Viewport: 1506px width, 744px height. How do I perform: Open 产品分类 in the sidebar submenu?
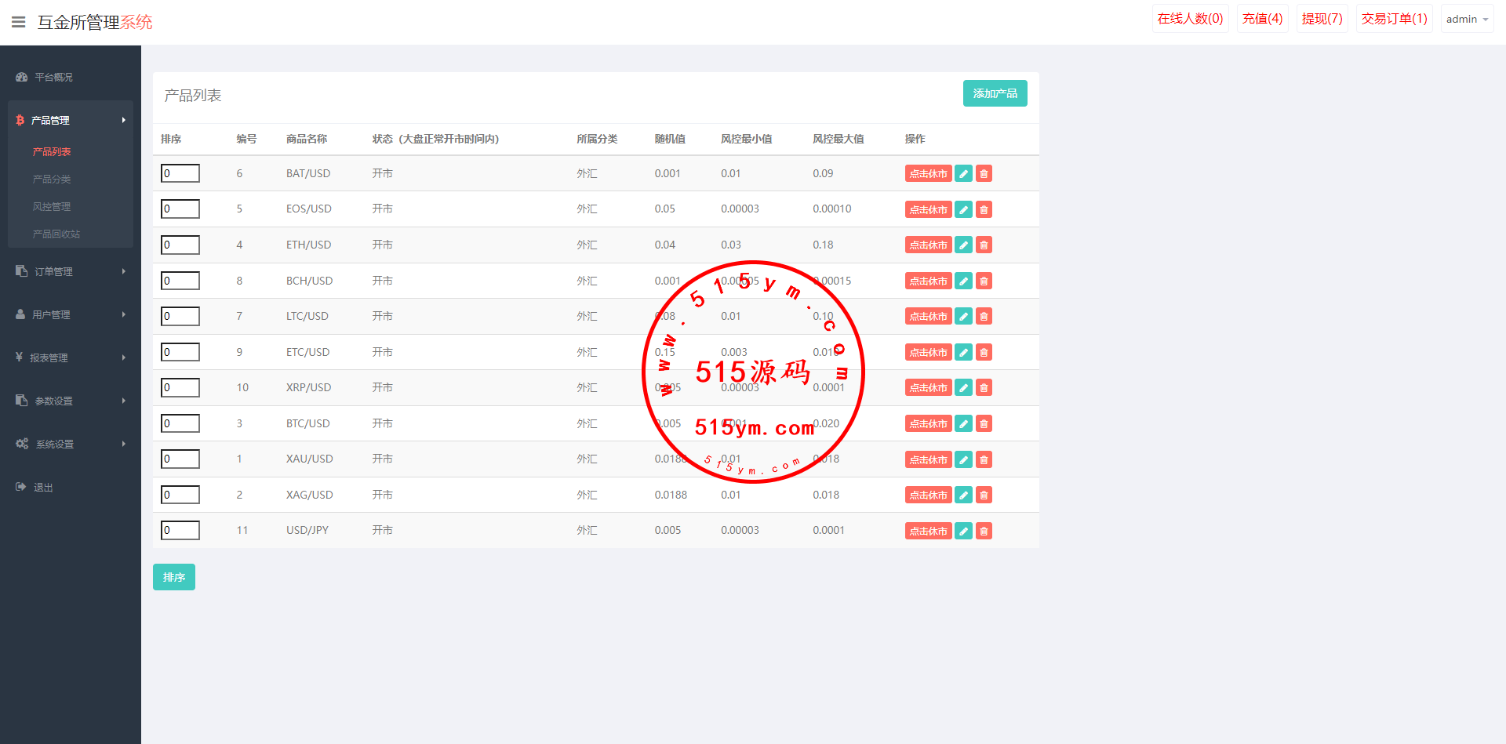click(x=52, y=180)
